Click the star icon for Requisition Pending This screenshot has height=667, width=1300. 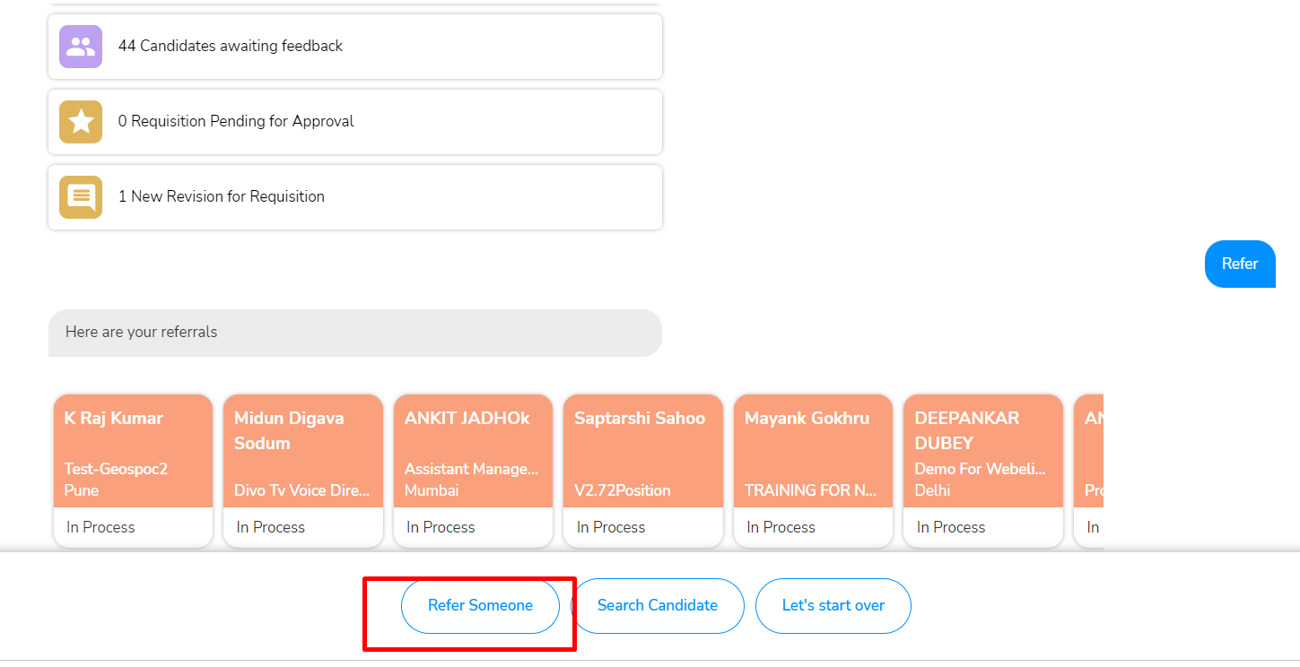[81, 122]
